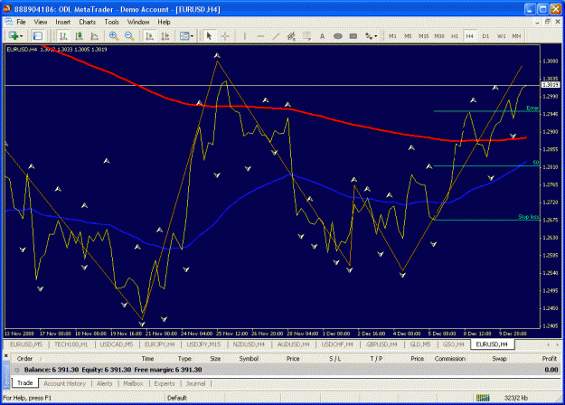Switch to GBPUSD,H4 chart tab
The height and width of the screenshot is (405, 565).
click(x=382, y=344)
